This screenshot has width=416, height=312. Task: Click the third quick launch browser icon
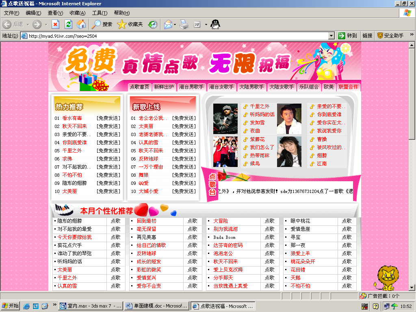[45, 306]
